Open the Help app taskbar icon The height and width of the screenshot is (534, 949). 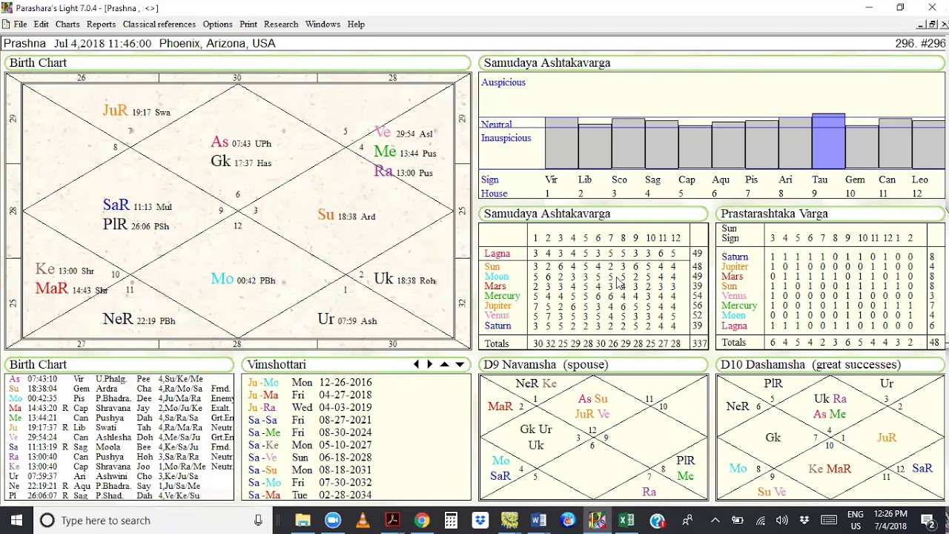[x=657, y=521]
